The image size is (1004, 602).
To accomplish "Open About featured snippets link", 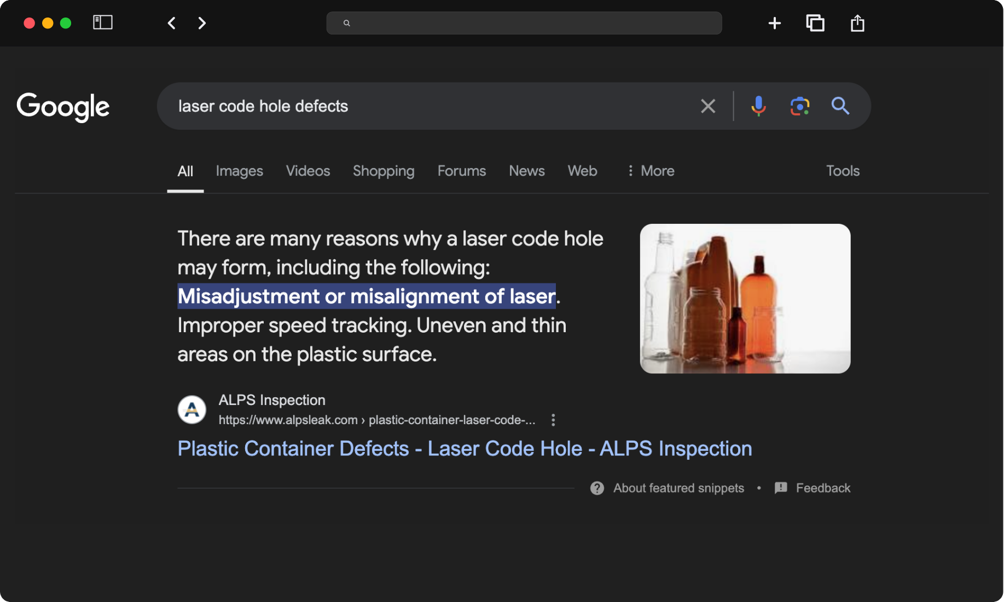I will [678, 488].
